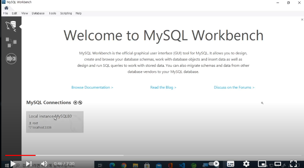Click 'localhost:3306' text in connection tile
Screen dimensions: 304x168
pyautogui.click(x=42, y=127)
